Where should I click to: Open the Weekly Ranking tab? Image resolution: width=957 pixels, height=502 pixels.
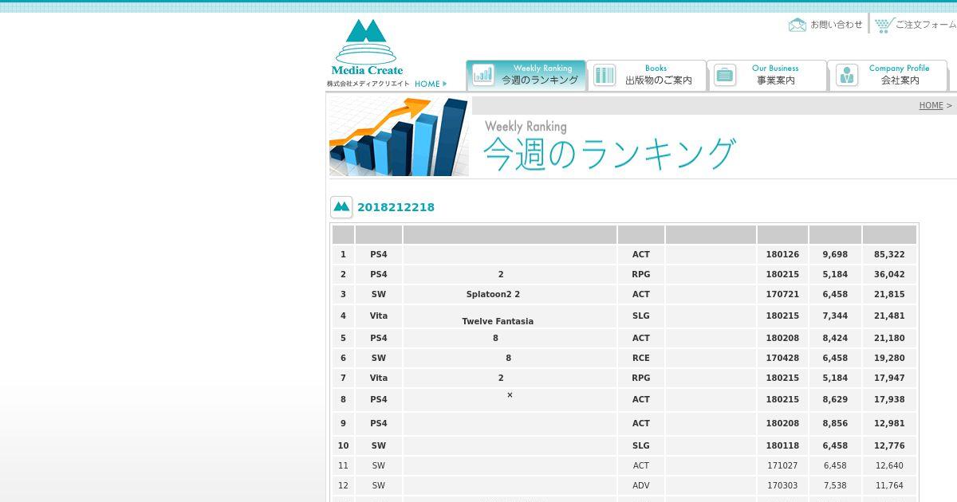coord(526,75)
